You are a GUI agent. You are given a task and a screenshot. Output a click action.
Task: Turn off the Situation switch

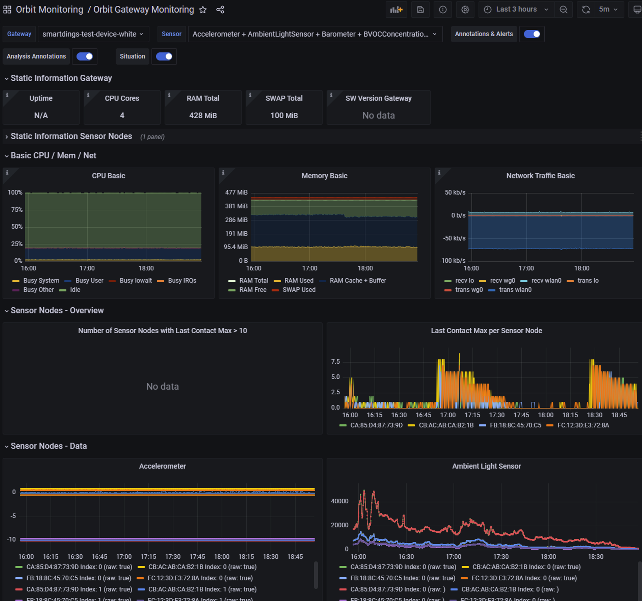click(x=164, y=56)
